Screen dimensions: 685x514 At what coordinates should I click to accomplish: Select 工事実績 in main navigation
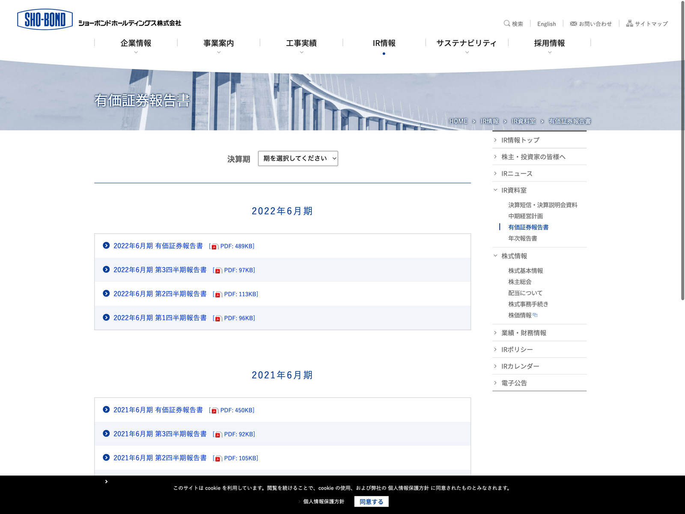(x=301, y=43)
